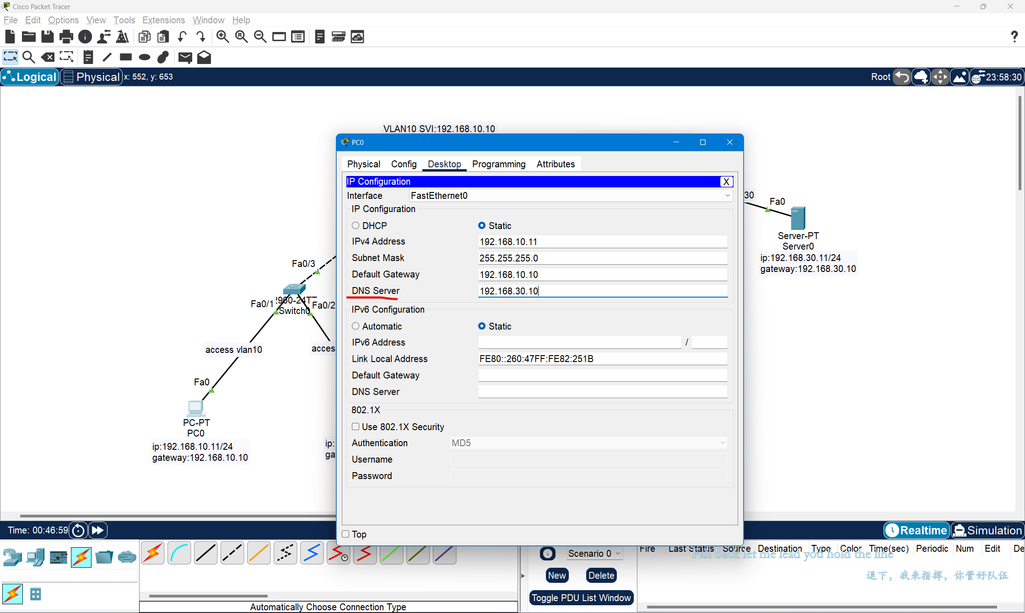
Task: Select Copper Straight-Through cable
Action: click(205, 554)
